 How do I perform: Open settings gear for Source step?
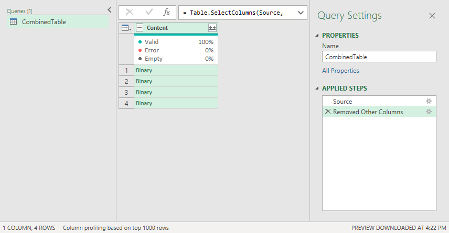click(x=429, y=101)
